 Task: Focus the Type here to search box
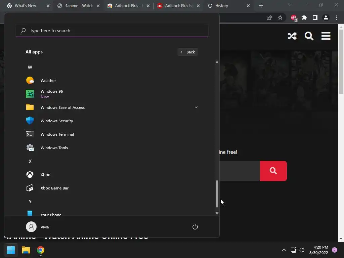(112, 31)
